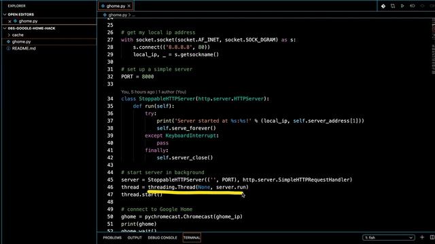This screenshot has width=435, height=244.
Task: Click 'ghome = pychromecast.Chromecast(ghome_ip)' line
Action: (181, 217)
